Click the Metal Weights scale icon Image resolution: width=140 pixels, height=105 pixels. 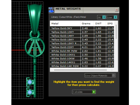click(x=51, y=10)
